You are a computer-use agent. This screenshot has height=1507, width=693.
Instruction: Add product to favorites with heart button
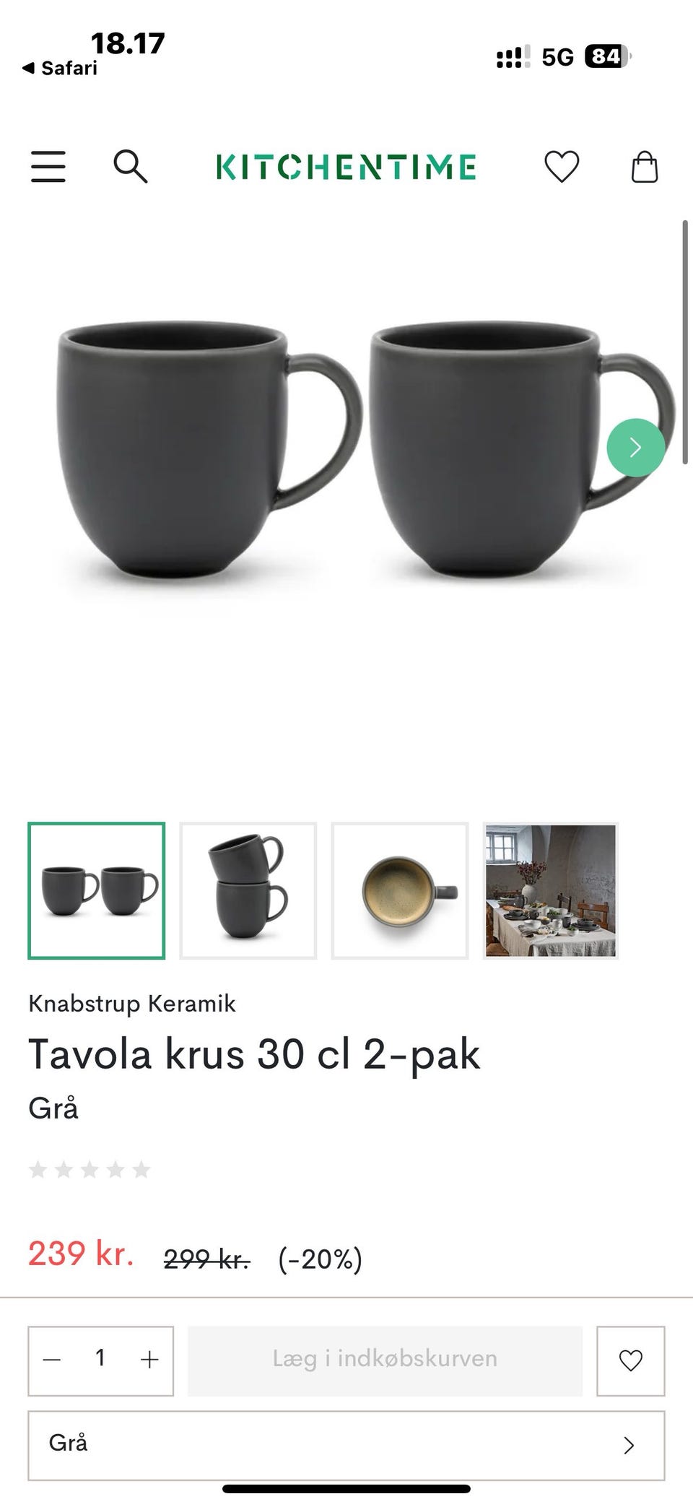(630, 1360)
